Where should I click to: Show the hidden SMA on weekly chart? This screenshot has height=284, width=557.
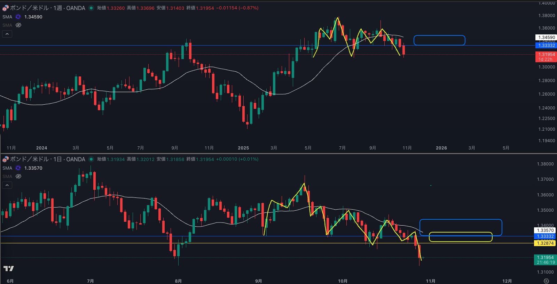[x=18, y=25]
